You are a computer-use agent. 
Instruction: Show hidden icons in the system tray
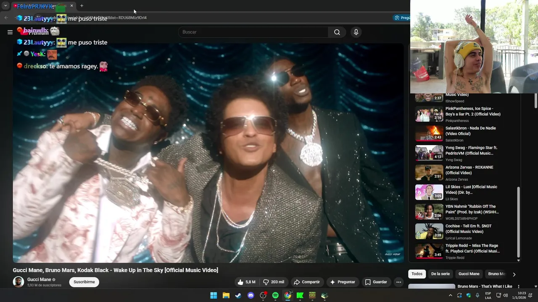click(450, 295)
